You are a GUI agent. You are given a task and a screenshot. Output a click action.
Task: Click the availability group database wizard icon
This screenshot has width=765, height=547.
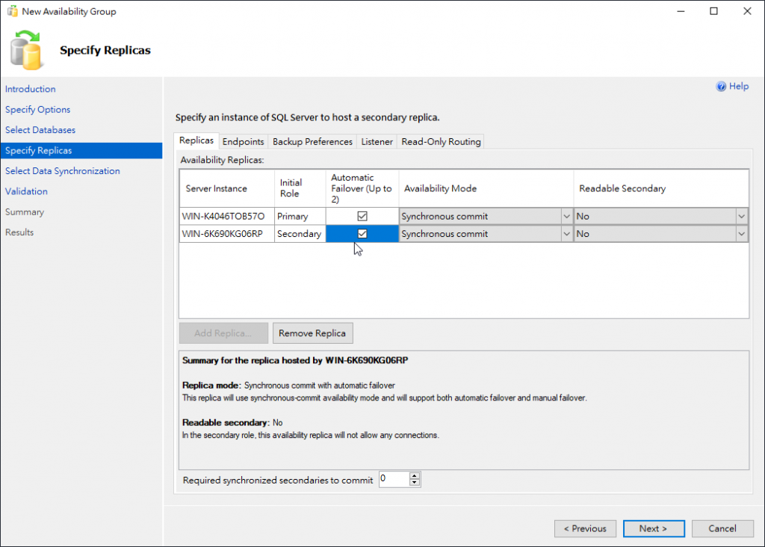coord(28,49)
